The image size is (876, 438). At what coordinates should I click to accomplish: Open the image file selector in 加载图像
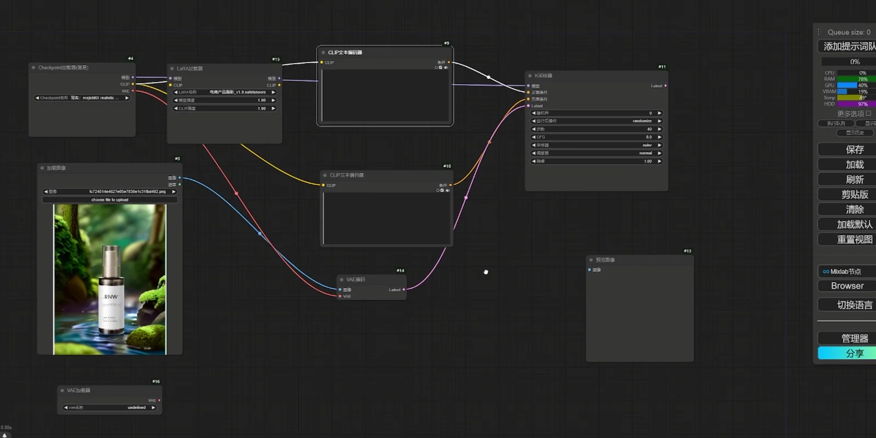point(109,192)
